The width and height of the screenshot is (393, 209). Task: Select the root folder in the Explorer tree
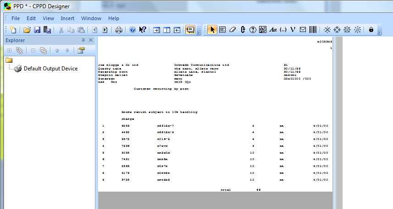click(x=9, y=60)
